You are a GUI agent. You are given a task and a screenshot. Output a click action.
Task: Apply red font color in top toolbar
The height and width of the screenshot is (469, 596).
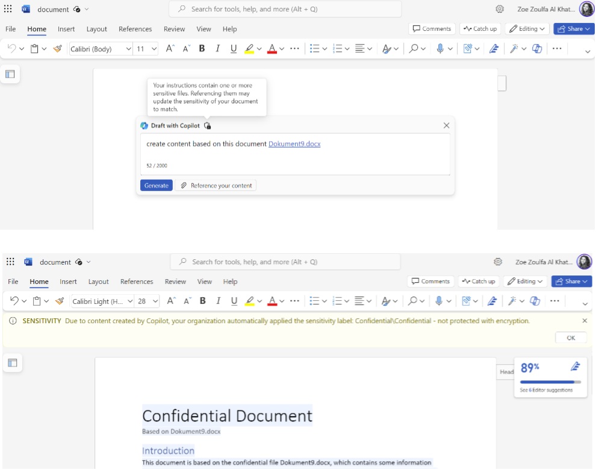tap(272, 49)
